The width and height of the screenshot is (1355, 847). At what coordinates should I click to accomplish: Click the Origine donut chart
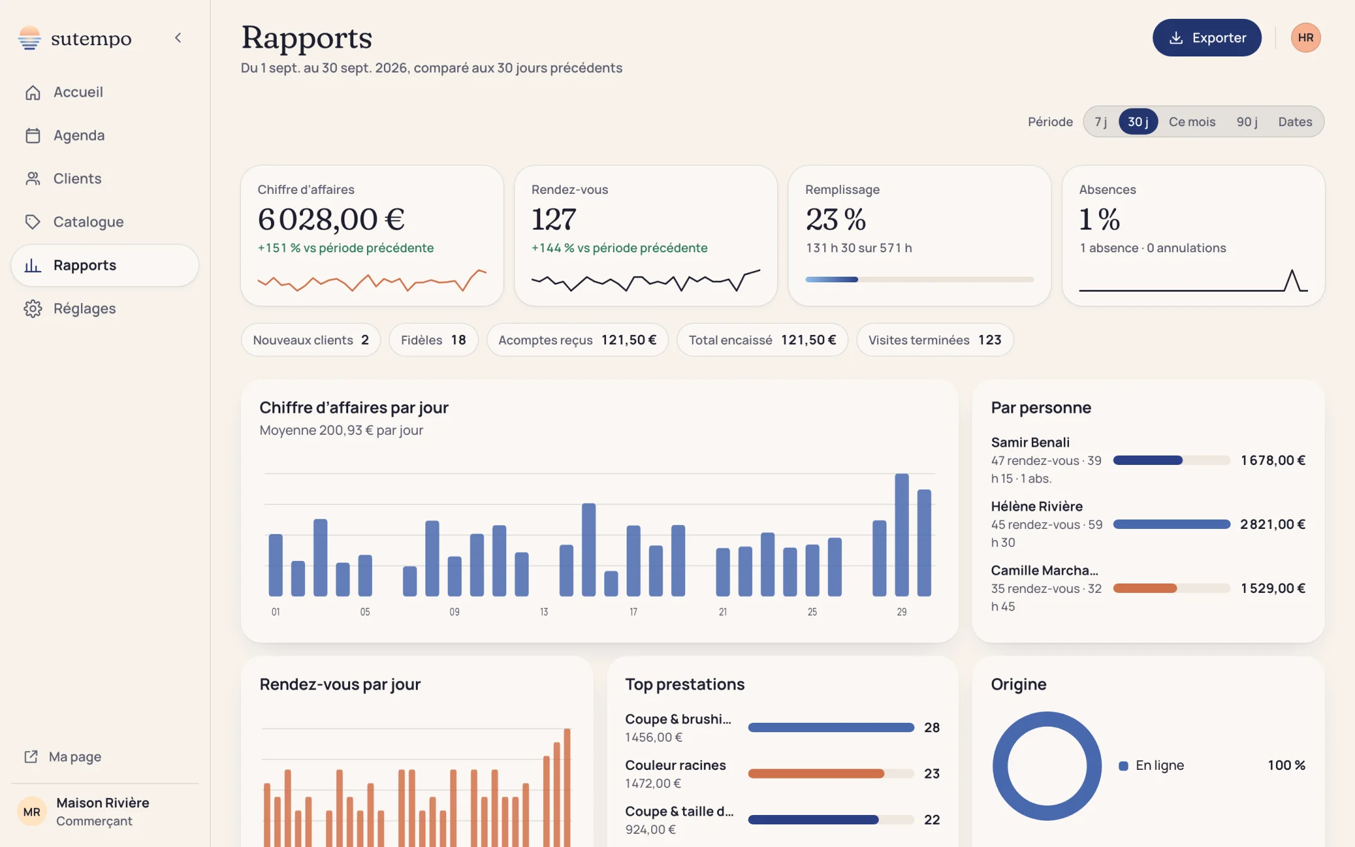(1046, 765)
